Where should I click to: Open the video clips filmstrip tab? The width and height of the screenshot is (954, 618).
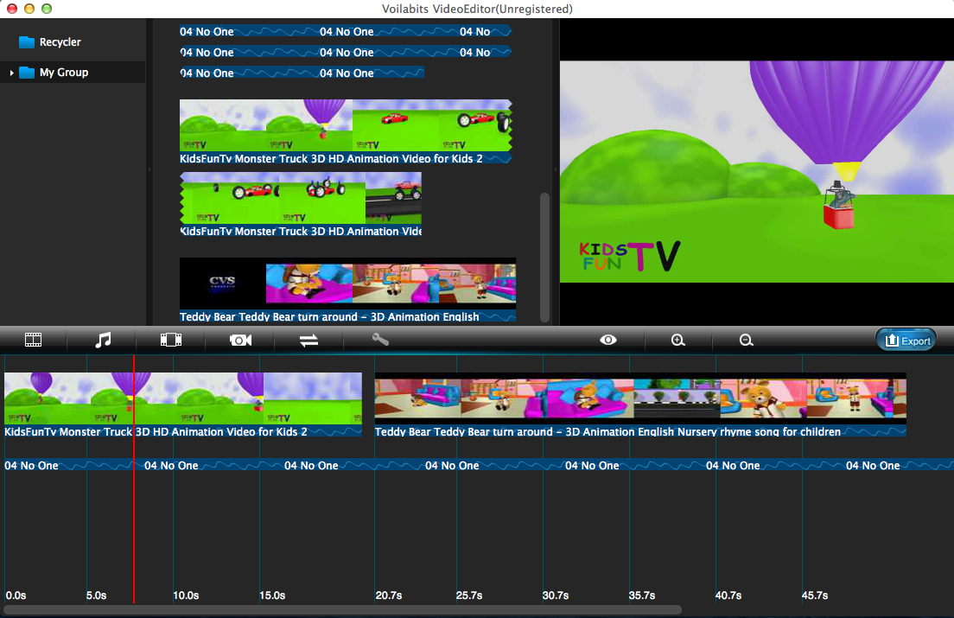(34, 340)
